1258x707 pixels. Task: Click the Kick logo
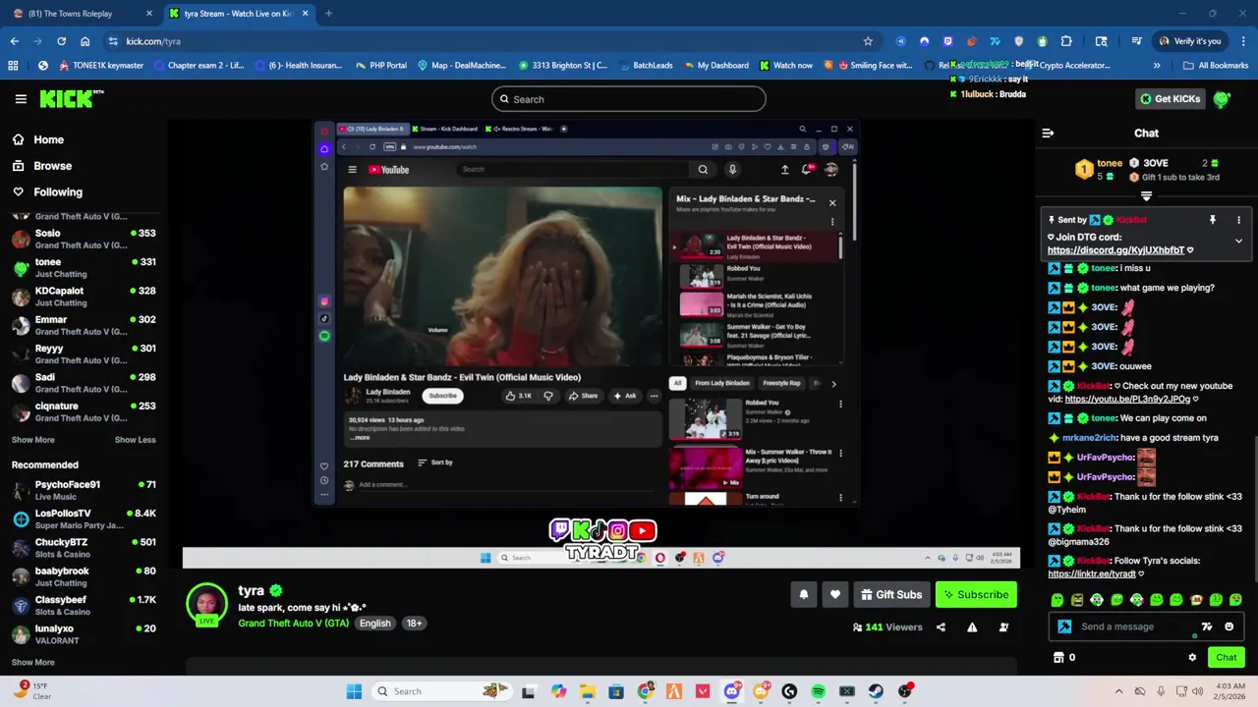pos(72,99)
